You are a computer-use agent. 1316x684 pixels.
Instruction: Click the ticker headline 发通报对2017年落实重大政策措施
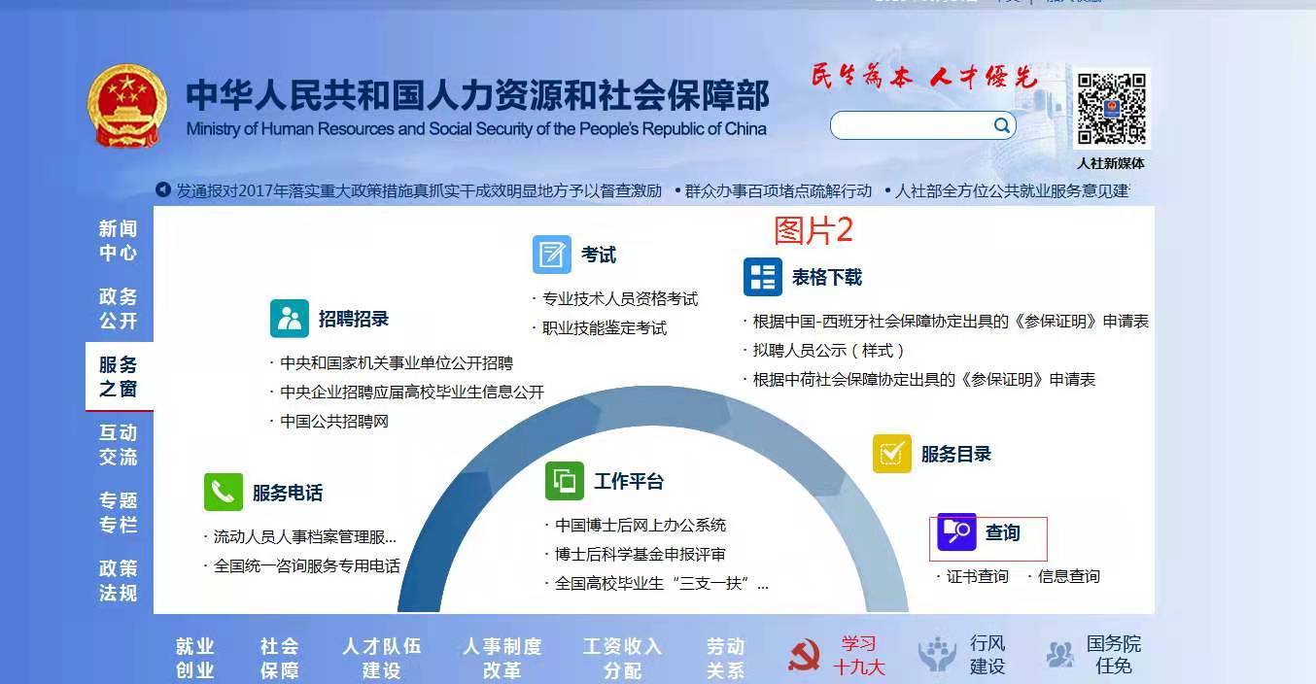pos(419,190)
